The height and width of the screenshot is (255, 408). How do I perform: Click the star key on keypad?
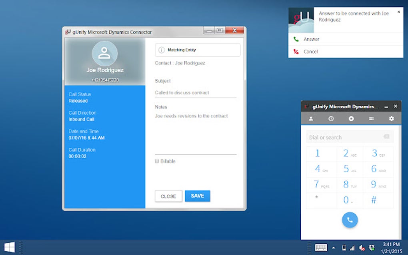pos(322,200)
